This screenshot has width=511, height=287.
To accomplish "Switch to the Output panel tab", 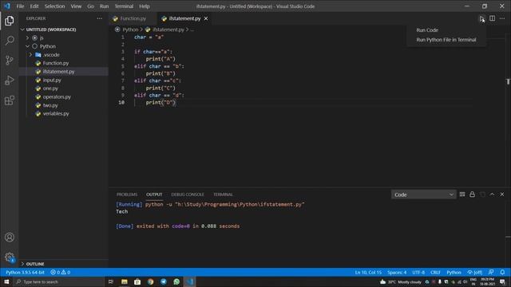I will point(154,195).
